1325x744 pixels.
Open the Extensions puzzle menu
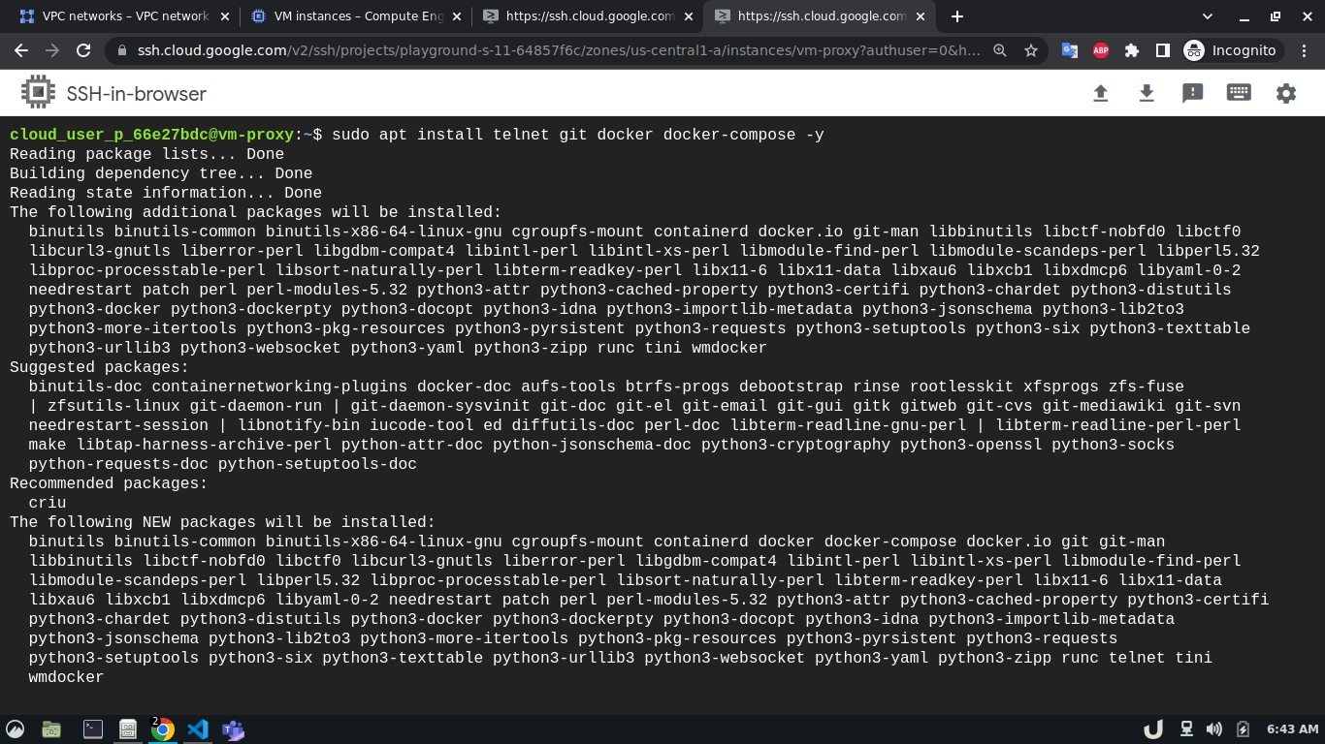tap(1132, 50)
